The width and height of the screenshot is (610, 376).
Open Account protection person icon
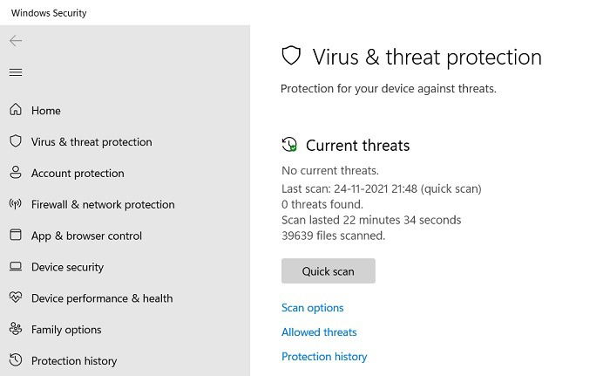16,172
